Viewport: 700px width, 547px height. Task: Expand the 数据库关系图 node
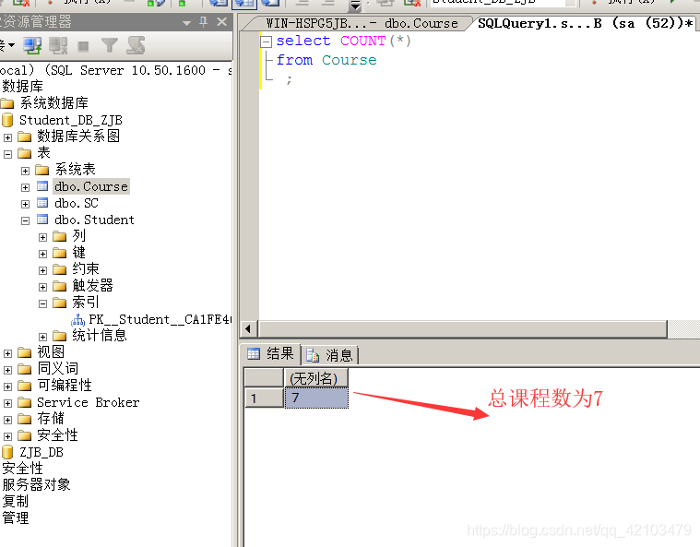pos(7,137)
